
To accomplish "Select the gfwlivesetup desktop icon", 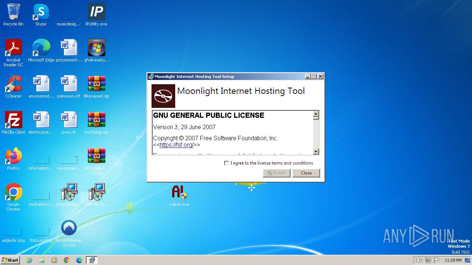I will (x=96, y=51).
